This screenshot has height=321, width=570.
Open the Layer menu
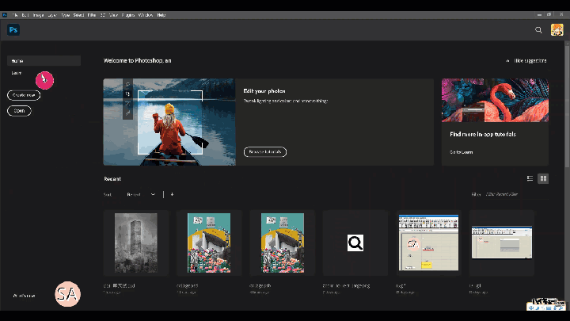52,15
